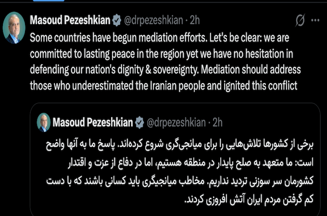Click the verified badge on the top post

point(116,21)
